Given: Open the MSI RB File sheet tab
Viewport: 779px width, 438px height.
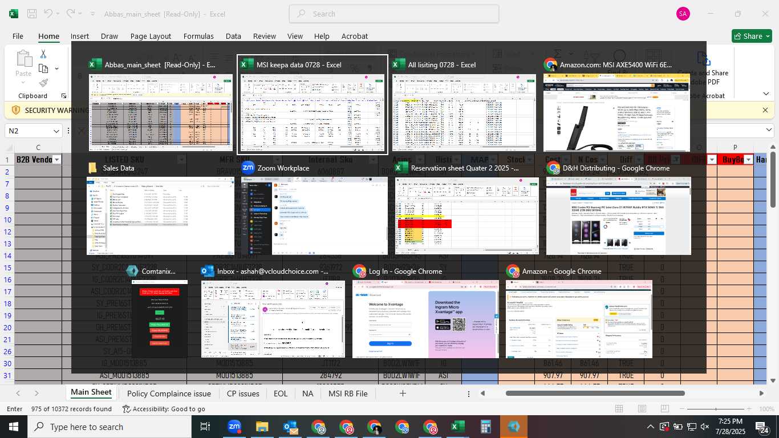Looking at the screenshot, I should pos(348,394).
